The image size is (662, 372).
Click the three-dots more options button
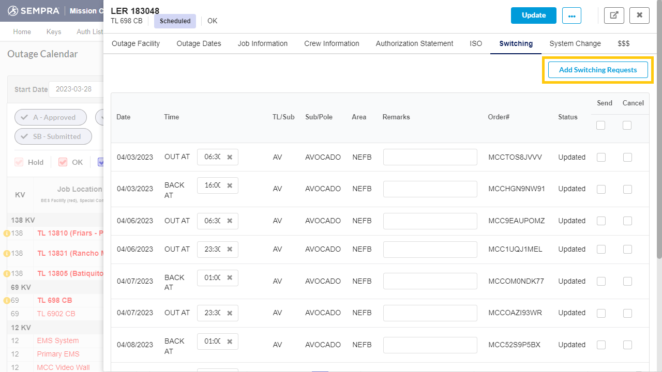571,16
